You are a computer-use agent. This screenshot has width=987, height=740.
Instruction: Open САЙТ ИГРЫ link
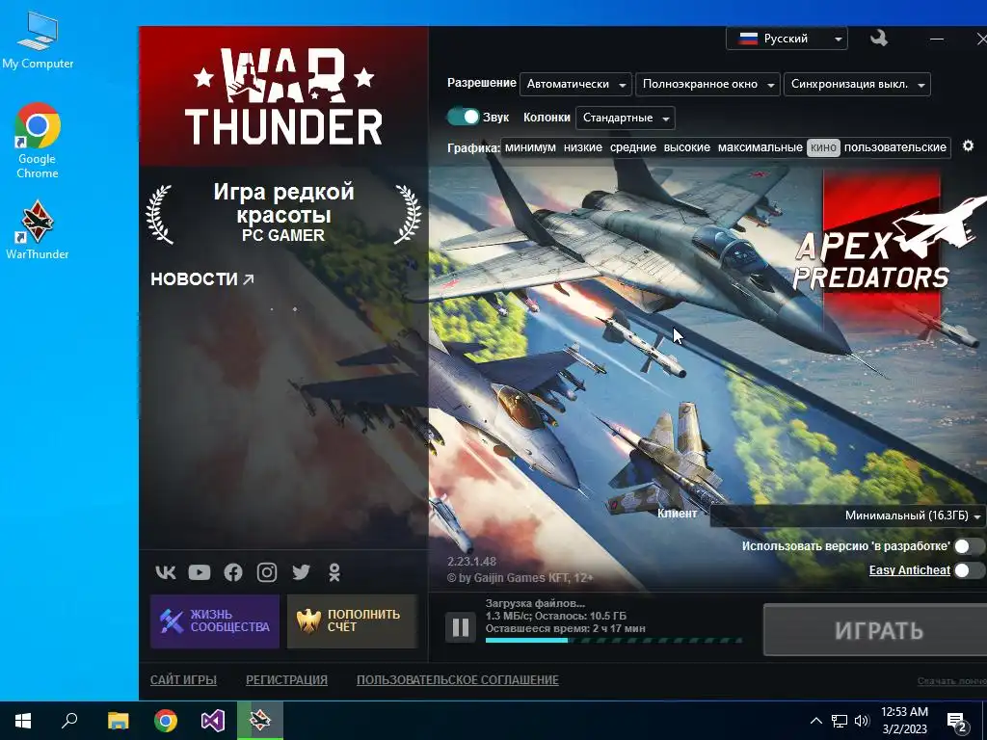[183, 680]
